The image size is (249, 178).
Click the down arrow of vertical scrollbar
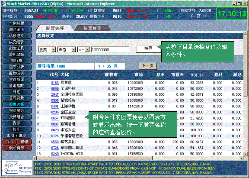pyautogui.click(x=246, y=154)
